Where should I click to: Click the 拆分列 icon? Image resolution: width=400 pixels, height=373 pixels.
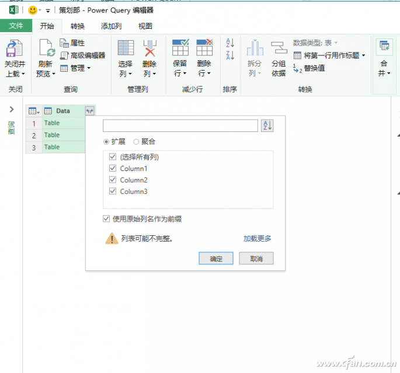tap(255, 48)
